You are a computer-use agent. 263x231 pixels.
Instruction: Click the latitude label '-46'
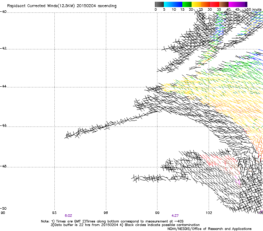tap(3, 125)
